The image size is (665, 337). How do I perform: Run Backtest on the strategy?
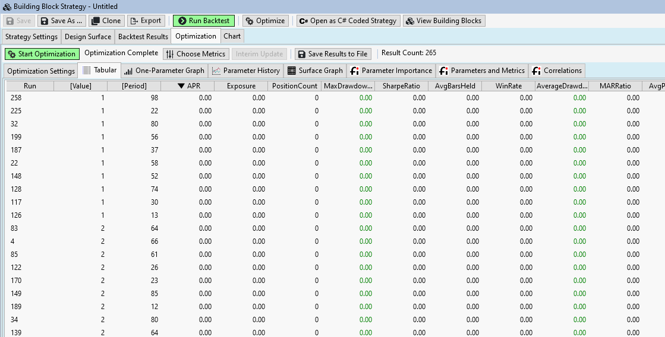(x=204, y=21)
